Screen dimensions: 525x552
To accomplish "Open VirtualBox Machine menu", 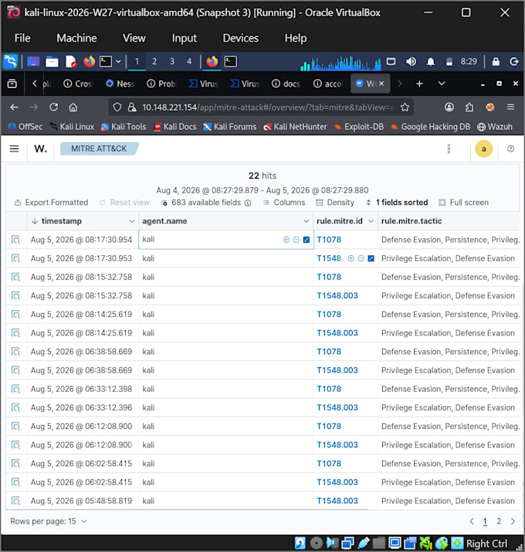I will point(76,38).
